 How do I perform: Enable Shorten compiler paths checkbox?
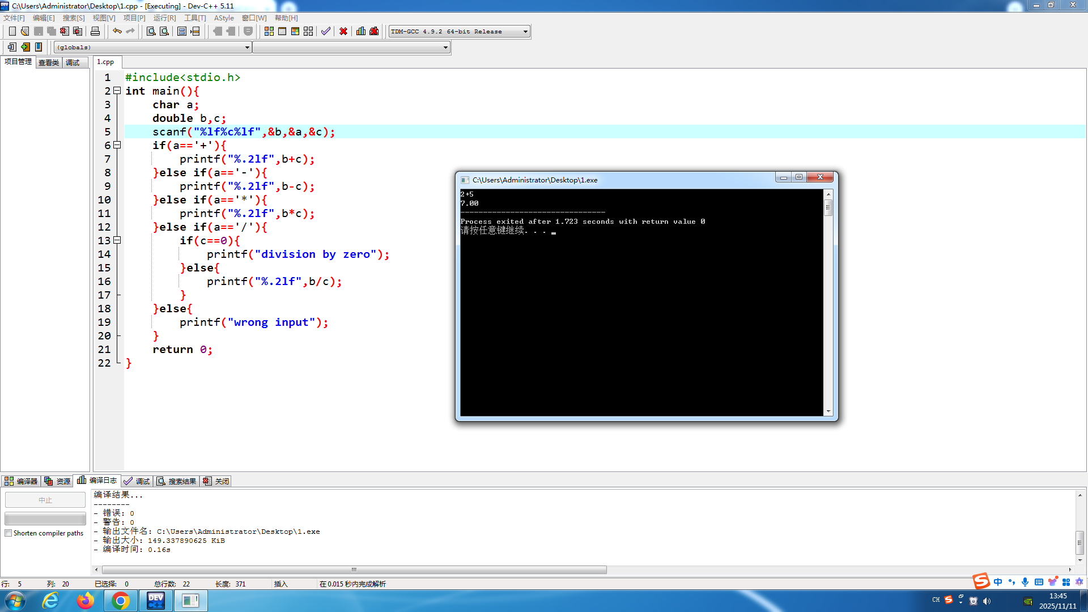pyautogui.click(x=8, y=533)
